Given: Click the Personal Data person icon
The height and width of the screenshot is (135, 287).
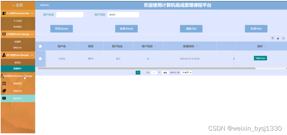Looking at the screenshot, I should 4,13.
